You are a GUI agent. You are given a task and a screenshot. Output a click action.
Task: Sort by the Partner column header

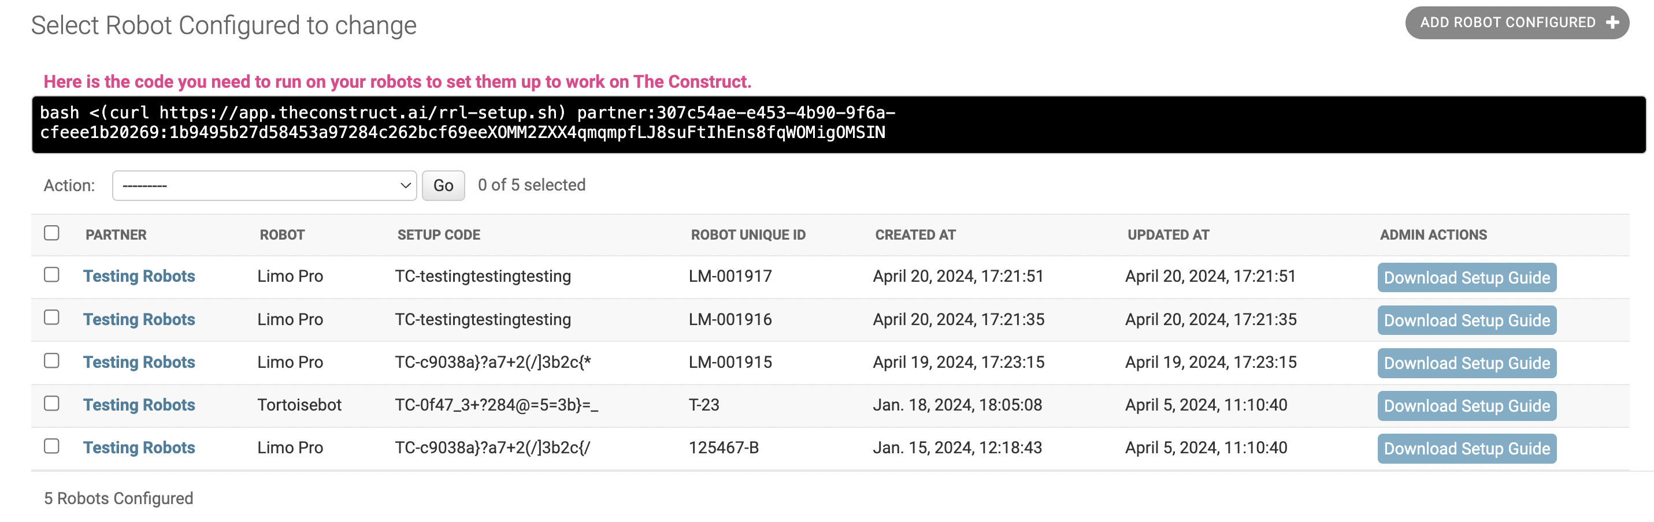pos(116,234)
